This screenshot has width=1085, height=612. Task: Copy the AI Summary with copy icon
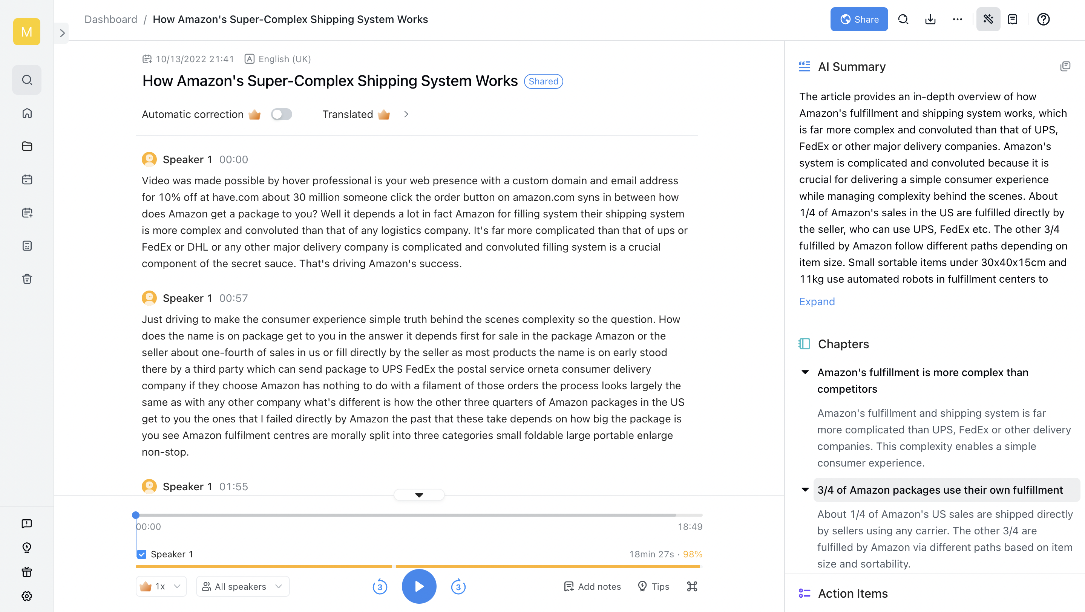pos(1065,66)
